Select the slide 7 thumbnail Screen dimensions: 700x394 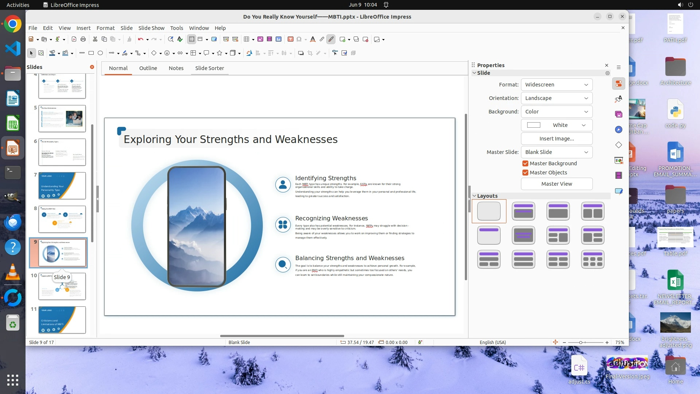click(x=62, y=186)
